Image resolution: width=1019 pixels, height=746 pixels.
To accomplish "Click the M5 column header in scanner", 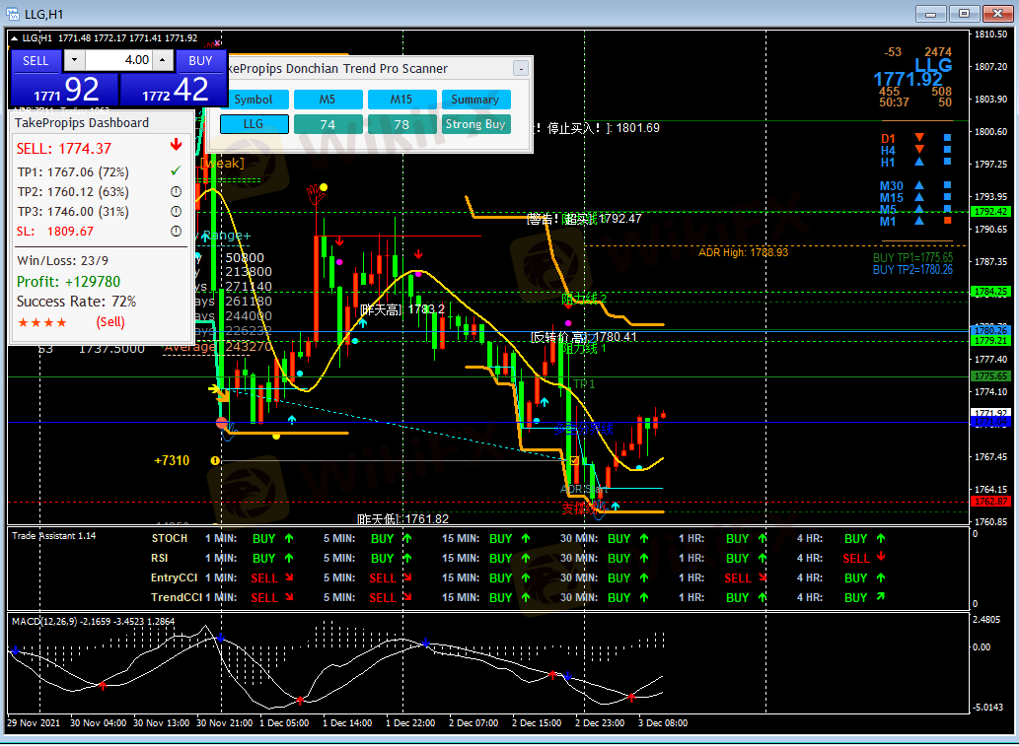I will (x=328, y=100).
